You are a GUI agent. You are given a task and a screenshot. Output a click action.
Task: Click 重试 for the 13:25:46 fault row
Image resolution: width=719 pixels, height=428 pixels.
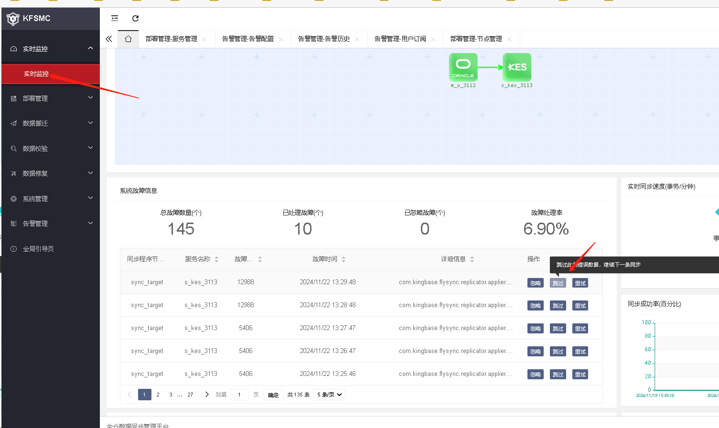point(580,374)
